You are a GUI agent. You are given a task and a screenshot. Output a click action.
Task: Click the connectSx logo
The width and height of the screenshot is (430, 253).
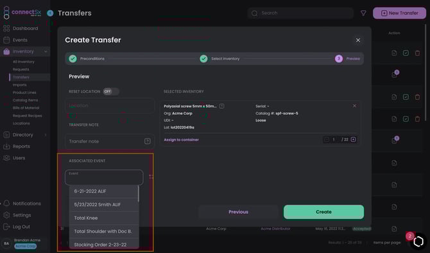[22, 12]
